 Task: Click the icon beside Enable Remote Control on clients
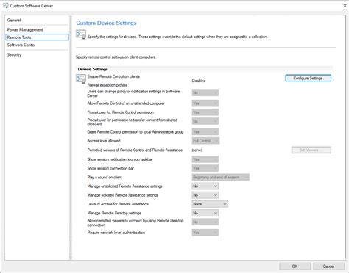point(81,79)
